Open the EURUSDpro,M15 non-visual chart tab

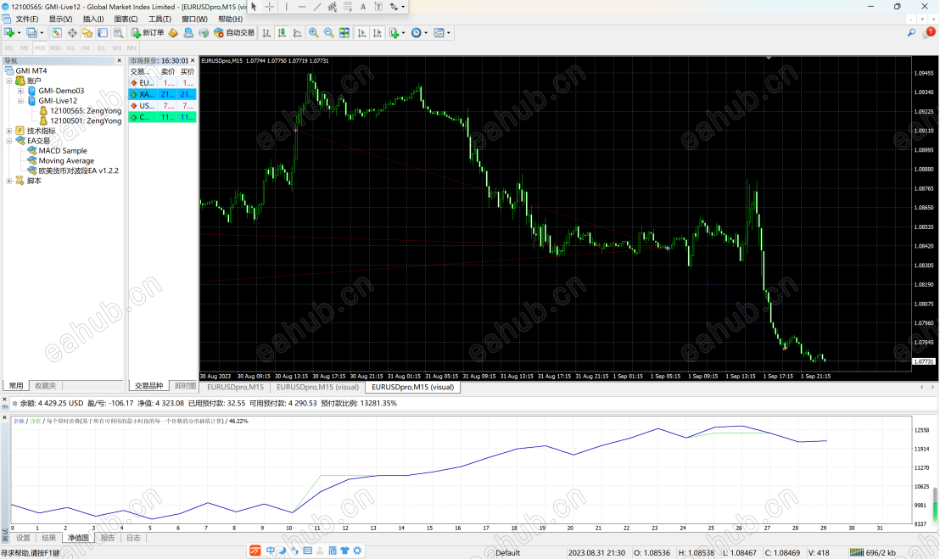point(235,387)
